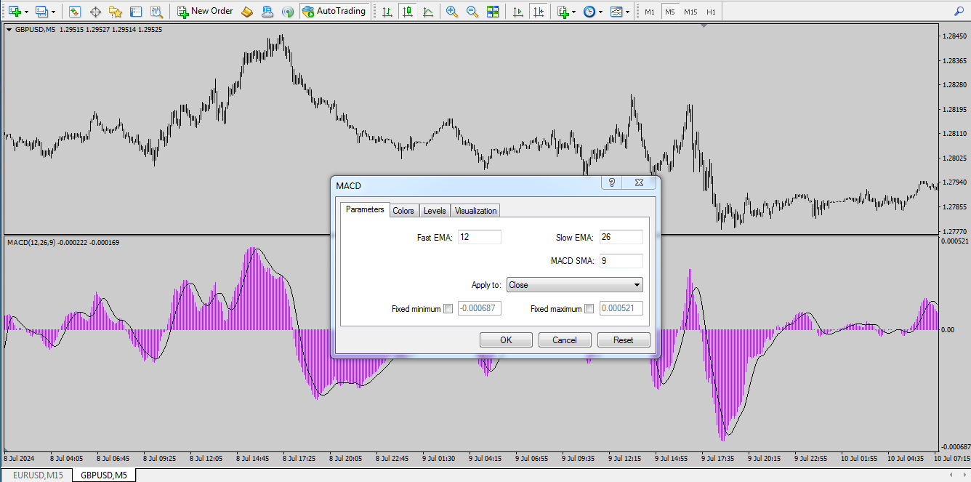Open the Apply to dropdown
The height and width of the screenshot is (482, 971).
click(574, 285)
